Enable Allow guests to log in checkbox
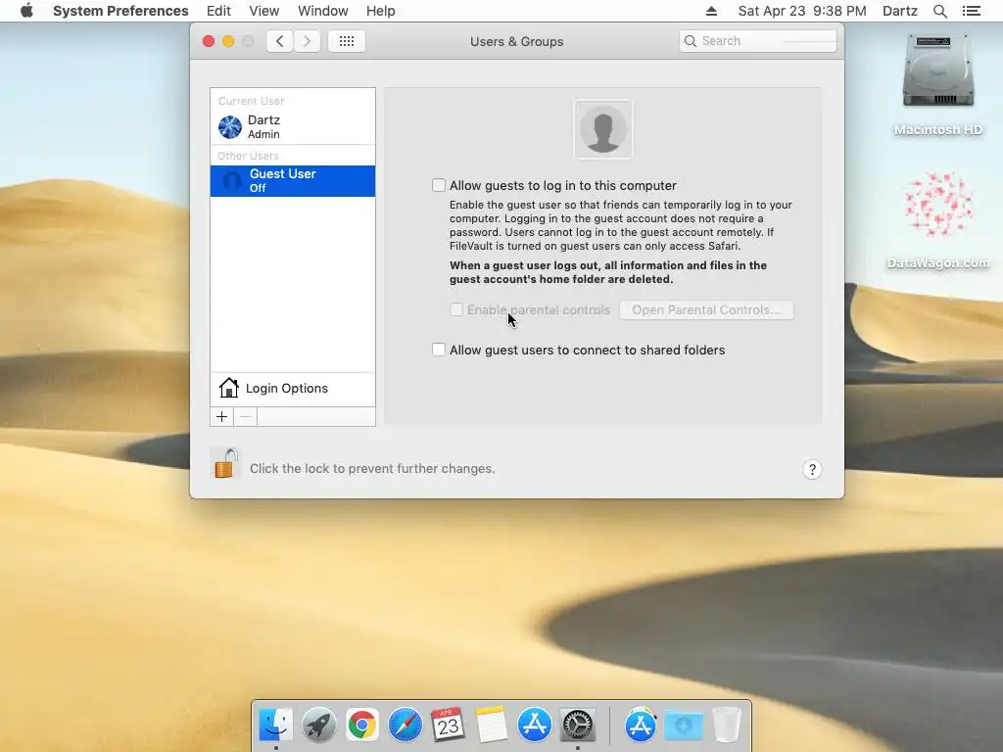Screen dimensions: 1003x752 click(438, 185)
